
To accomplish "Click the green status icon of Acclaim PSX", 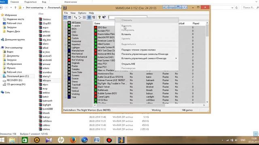I will 96,31.
